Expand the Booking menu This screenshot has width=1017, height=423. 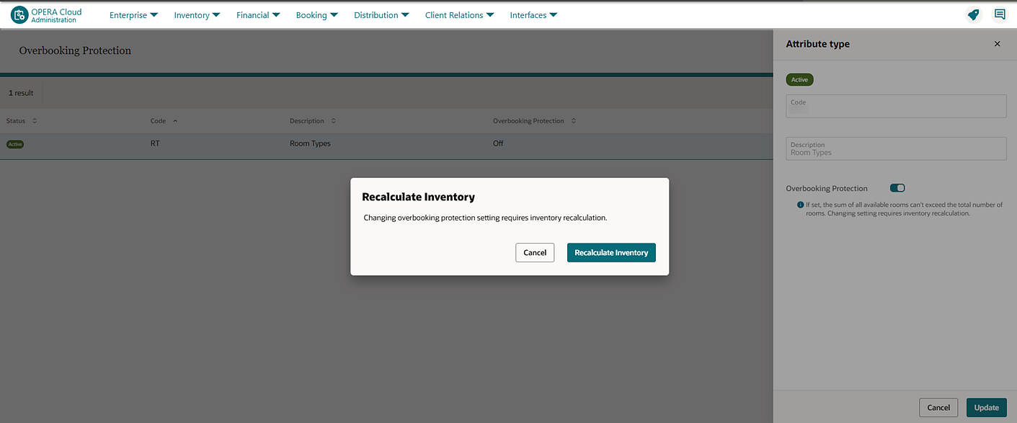point(316,15)
